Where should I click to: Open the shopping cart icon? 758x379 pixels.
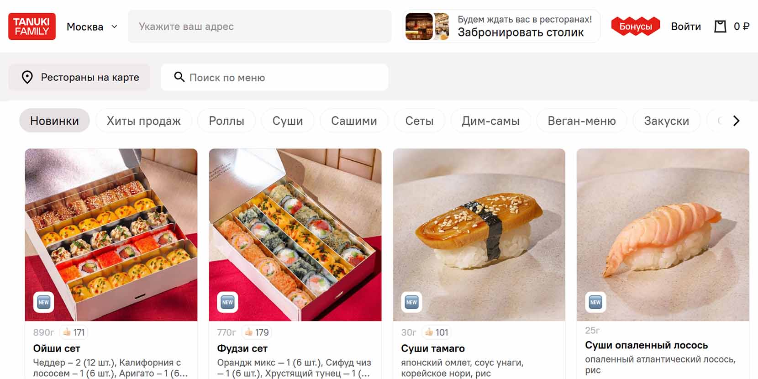(720, 26)
